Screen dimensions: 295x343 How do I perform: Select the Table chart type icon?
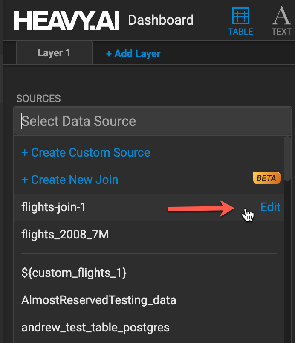(x=240, y=16)
